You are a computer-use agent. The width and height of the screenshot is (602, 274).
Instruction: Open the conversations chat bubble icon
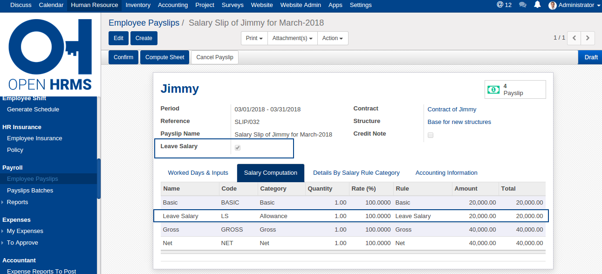coord(522,5)
